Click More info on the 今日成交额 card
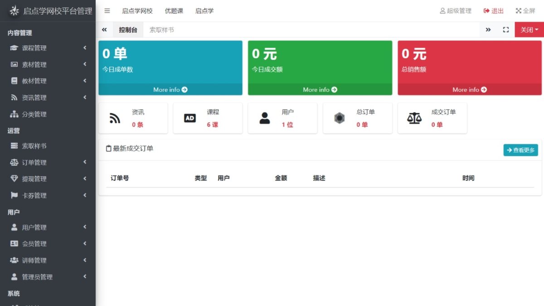The image size is (544, 306). pyautogui.click(x=320, y=89)
